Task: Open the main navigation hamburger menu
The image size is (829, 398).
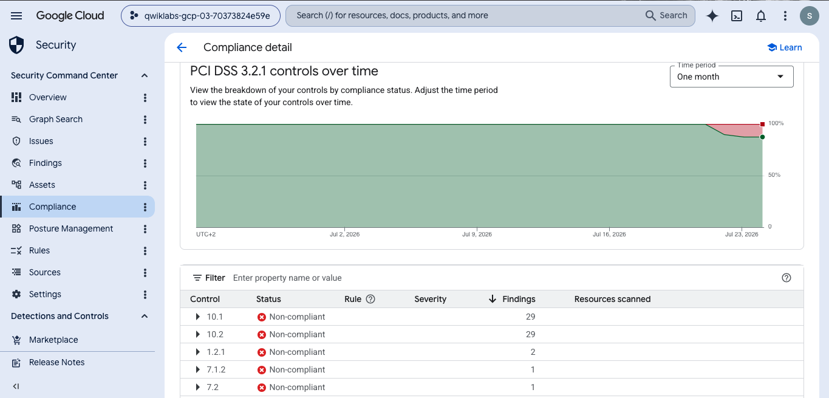Action: coord(16,16)
